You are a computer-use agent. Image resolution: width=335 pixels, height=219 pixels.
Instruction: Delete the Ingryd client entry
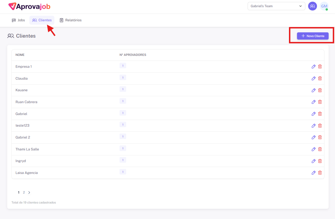tap(320, 161)
